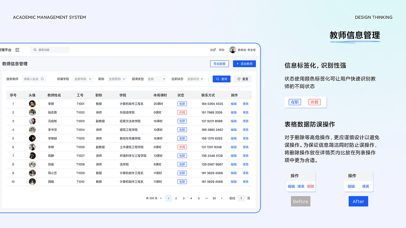Screen dimensions: 406x228
Task: Click the plus icon on 添加教师 button
Action: (237, 64)
